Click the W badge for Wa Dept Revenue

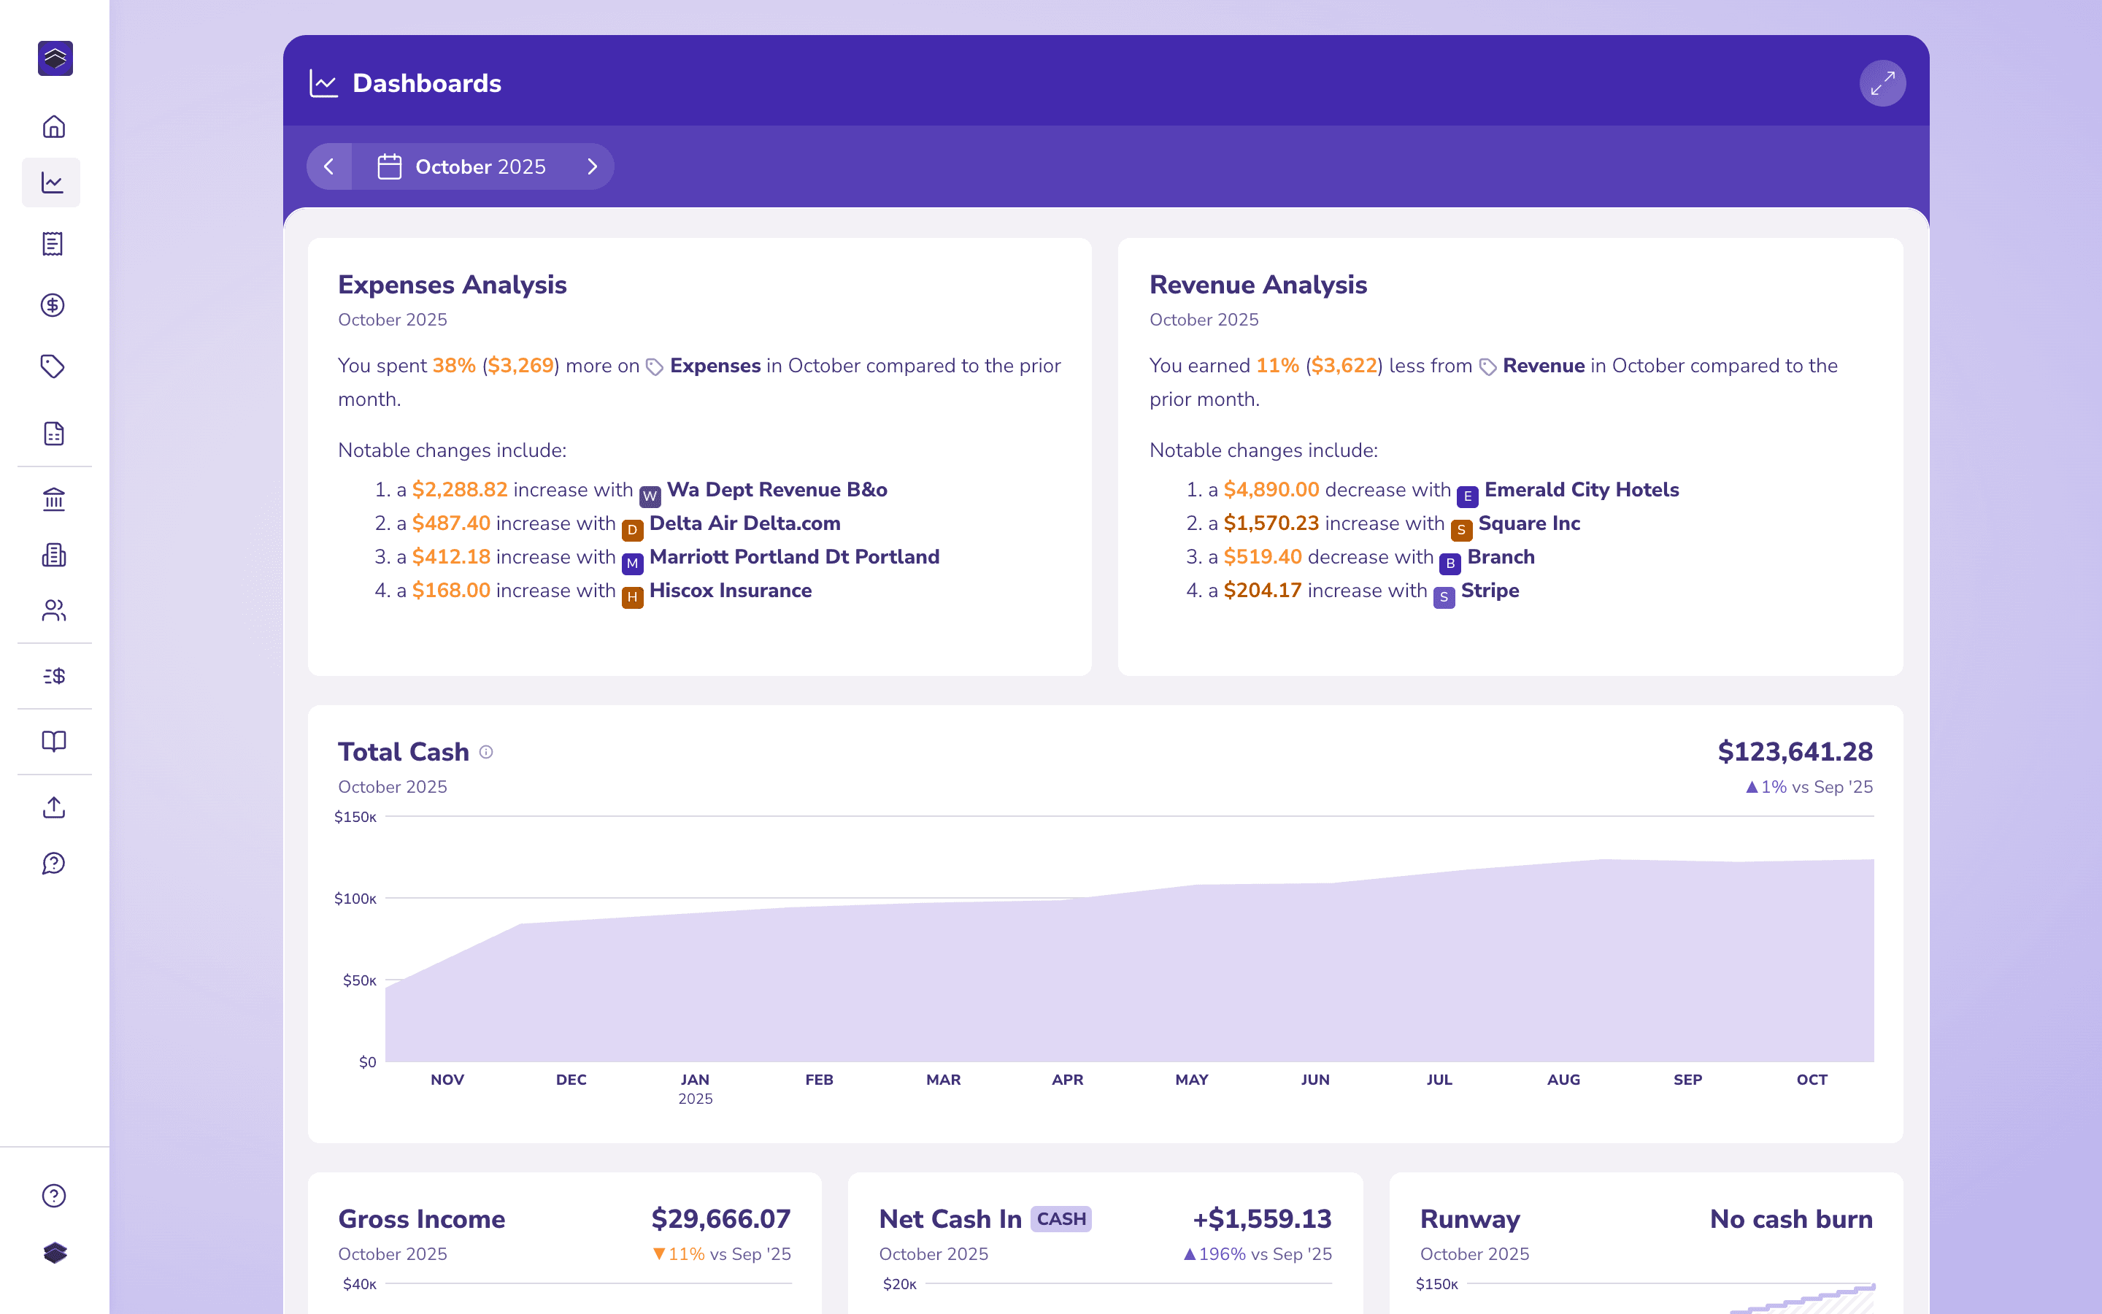coord(650,496)
